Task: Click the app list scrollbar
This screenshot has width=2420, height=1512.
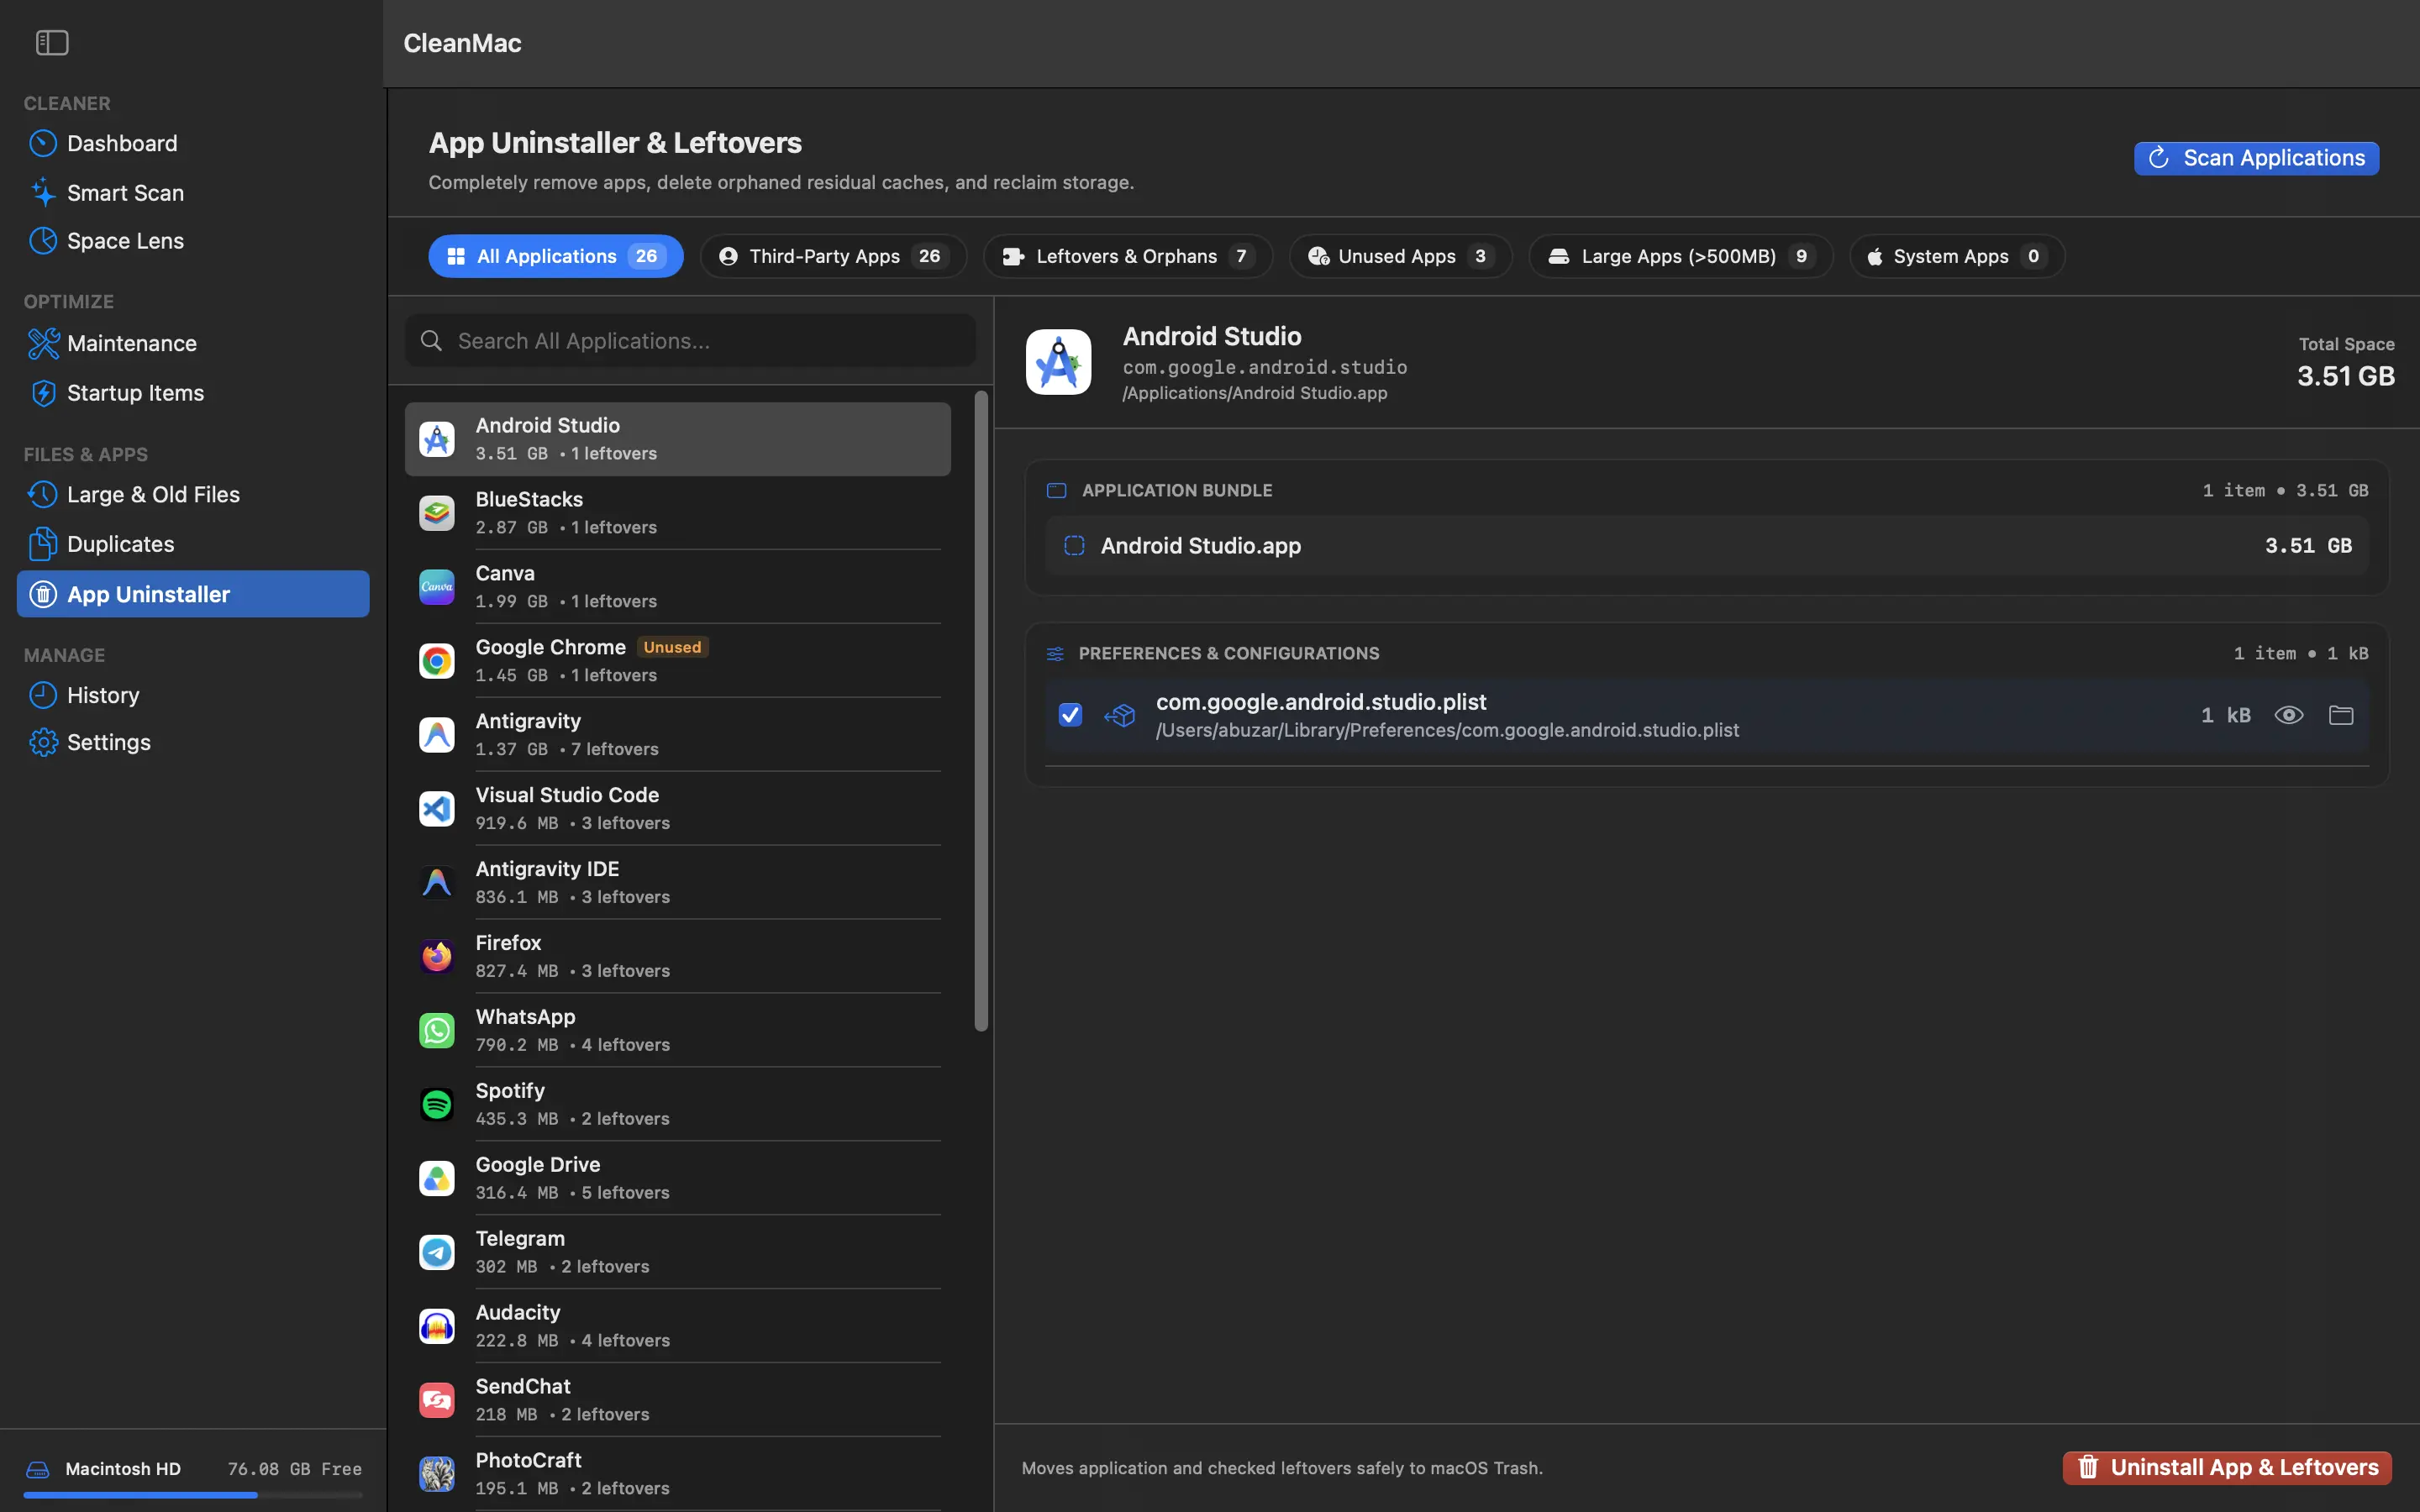Action: click(x=981, y=711)
